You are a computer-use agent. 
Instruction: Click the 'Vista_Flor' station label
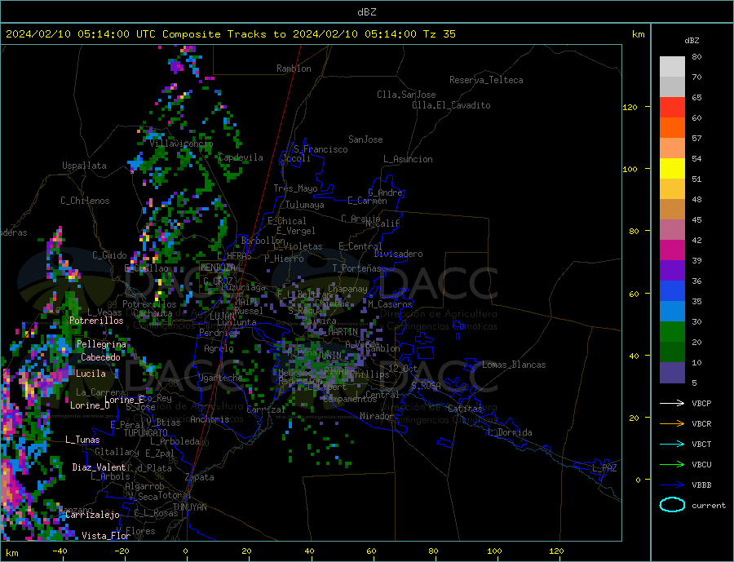[106, 536]
